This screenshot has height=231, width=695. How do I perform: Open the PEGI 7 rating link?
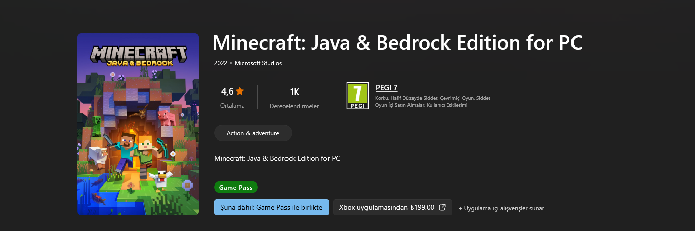(x=386, y=88)
